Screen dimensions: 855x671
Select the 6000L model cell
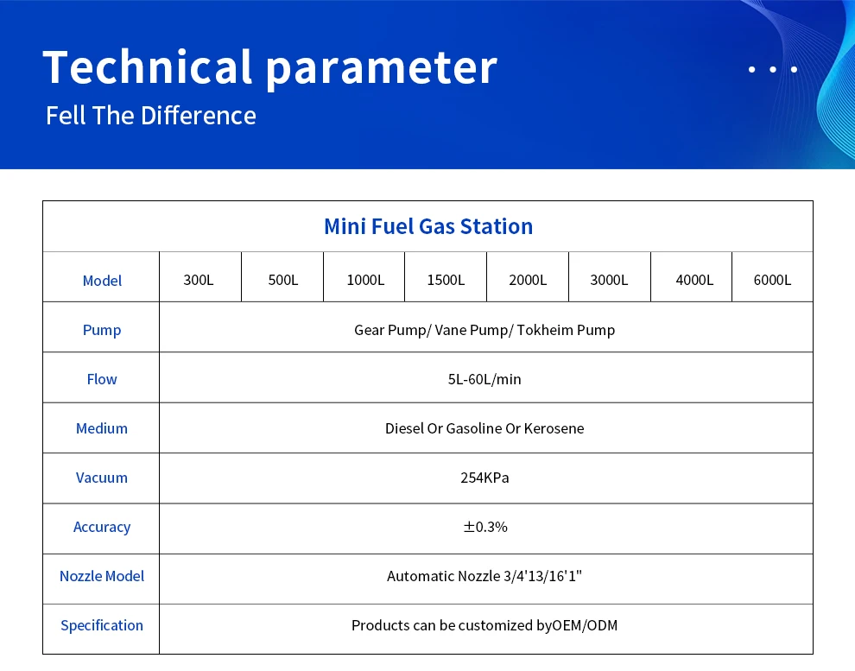772,280
